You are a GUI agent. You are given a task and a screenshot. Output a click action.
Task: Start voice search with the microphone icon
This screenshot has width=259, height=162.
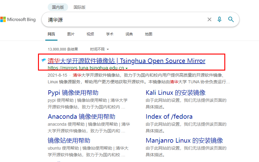(x=219, y=19)
